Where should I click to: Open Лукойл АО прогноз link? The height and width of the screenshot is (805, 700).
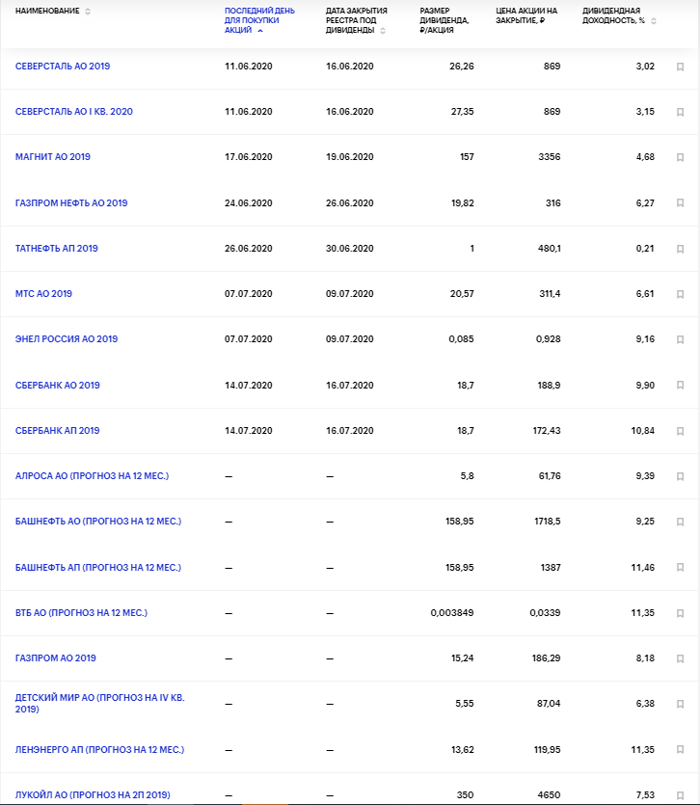pos(93,794)
